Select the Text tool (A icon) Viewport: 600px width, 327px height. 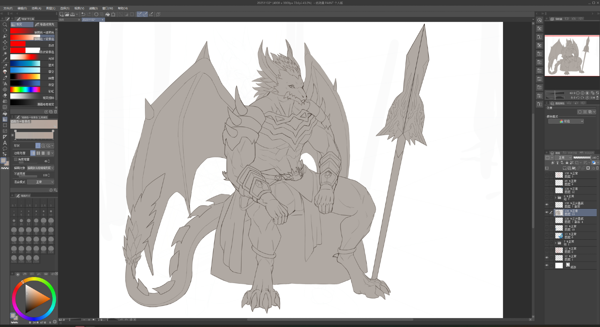click(x=5, y=143)
